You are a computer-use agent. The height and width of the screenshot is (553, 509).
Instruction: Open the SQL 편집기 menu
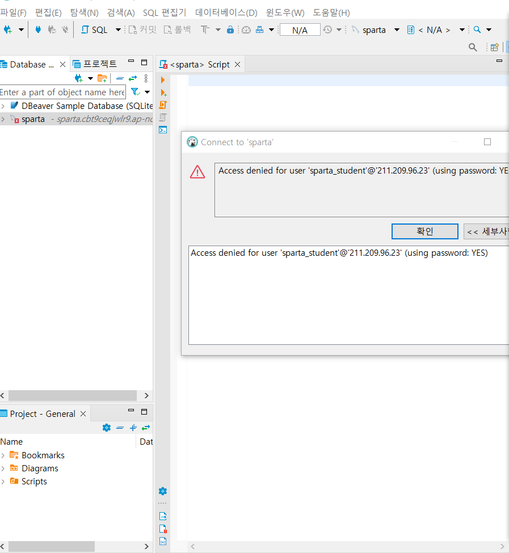pyautogui.click(x=165, y=12)
